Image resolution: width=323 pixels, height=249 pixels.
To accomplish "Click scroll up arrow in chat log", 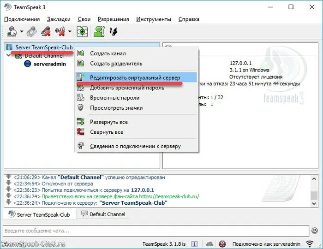I will tap(314, 178).
